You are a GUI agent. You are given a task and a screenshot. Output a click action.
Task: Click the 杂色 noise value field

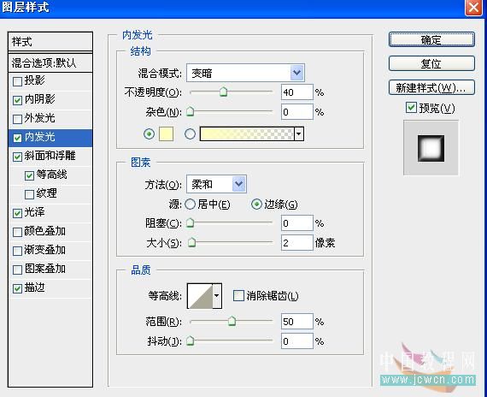click(297, 112)
